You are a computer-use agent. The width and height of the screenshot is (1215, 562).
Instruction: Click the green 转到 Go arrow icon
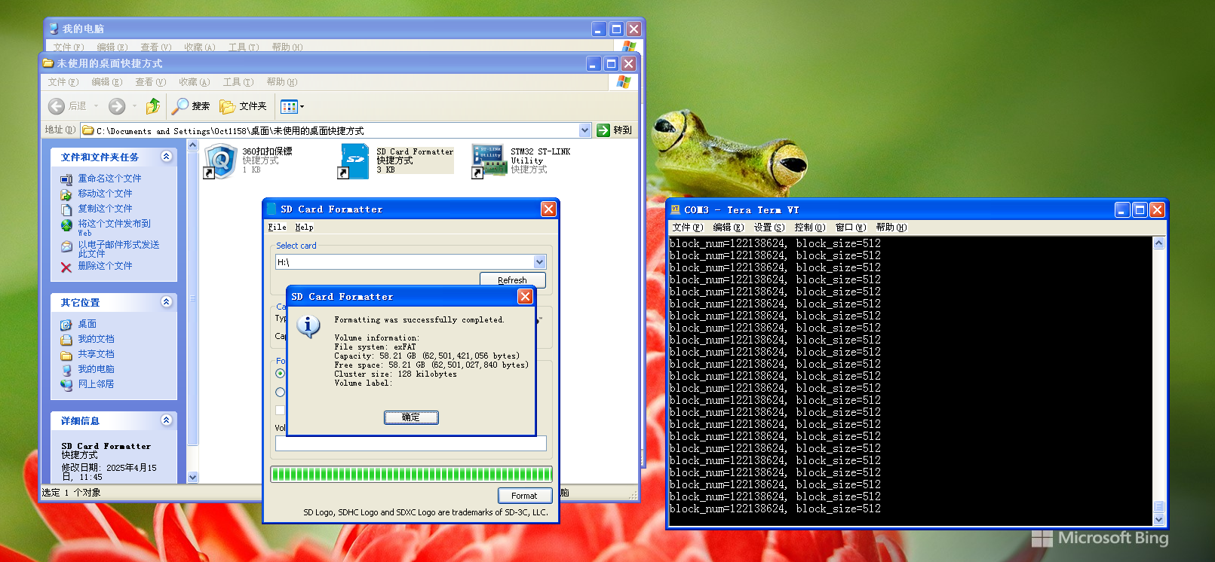(x=603, y=130)
